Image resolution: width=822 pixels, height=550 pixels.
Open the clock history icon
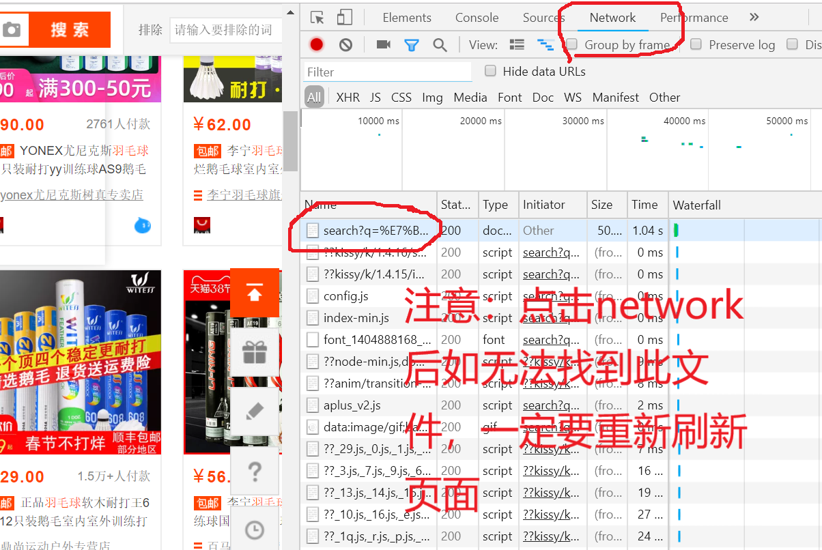[255, 530]
